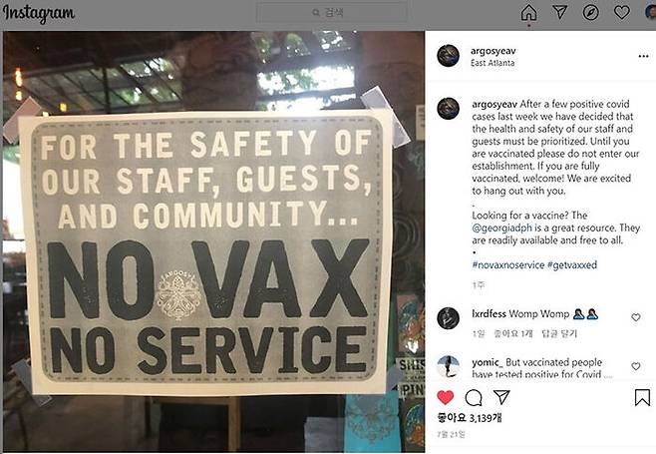Like the yomic_ comment
The width and height of the screenshot is (656, 454).
tap(635, 366)
